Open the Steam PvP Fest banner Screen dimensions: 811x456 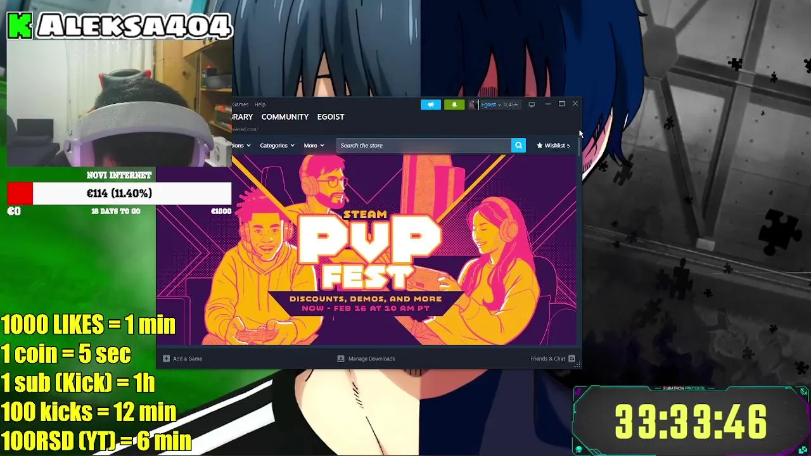click(x=367, y=251)
